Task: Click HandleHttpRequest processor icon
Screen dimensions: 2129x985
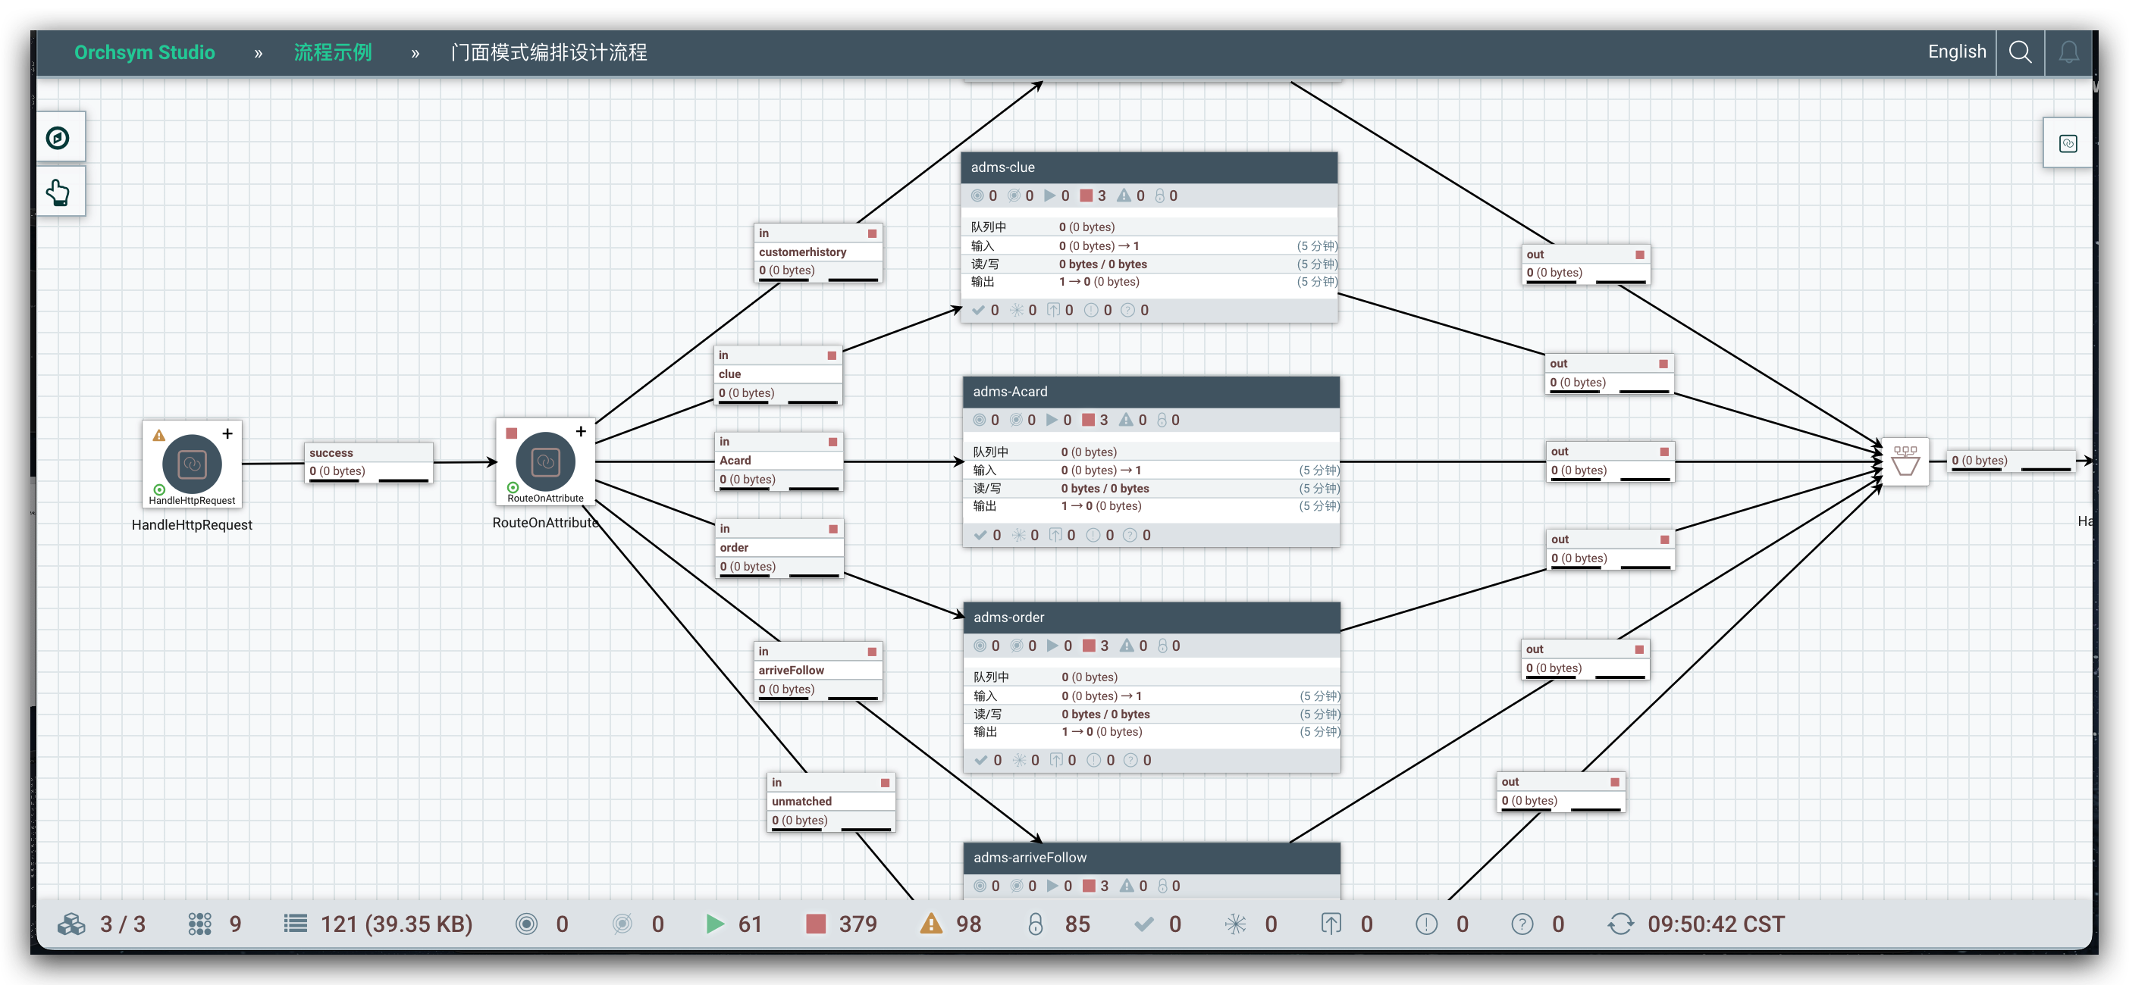Action: tap(192, 463)
